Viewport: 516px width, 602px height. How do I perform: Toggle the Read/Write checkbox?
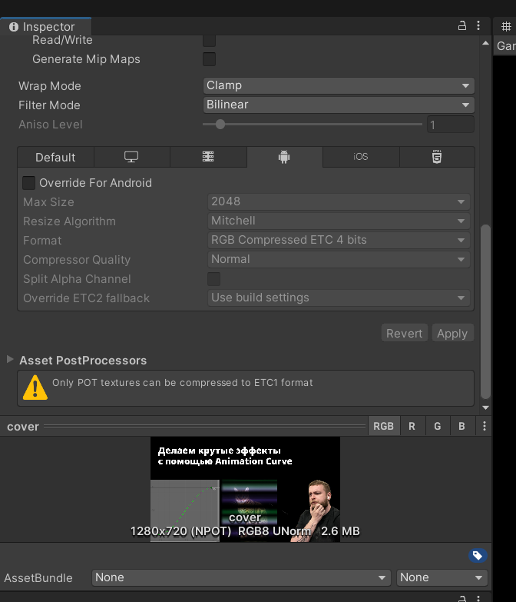209,40
